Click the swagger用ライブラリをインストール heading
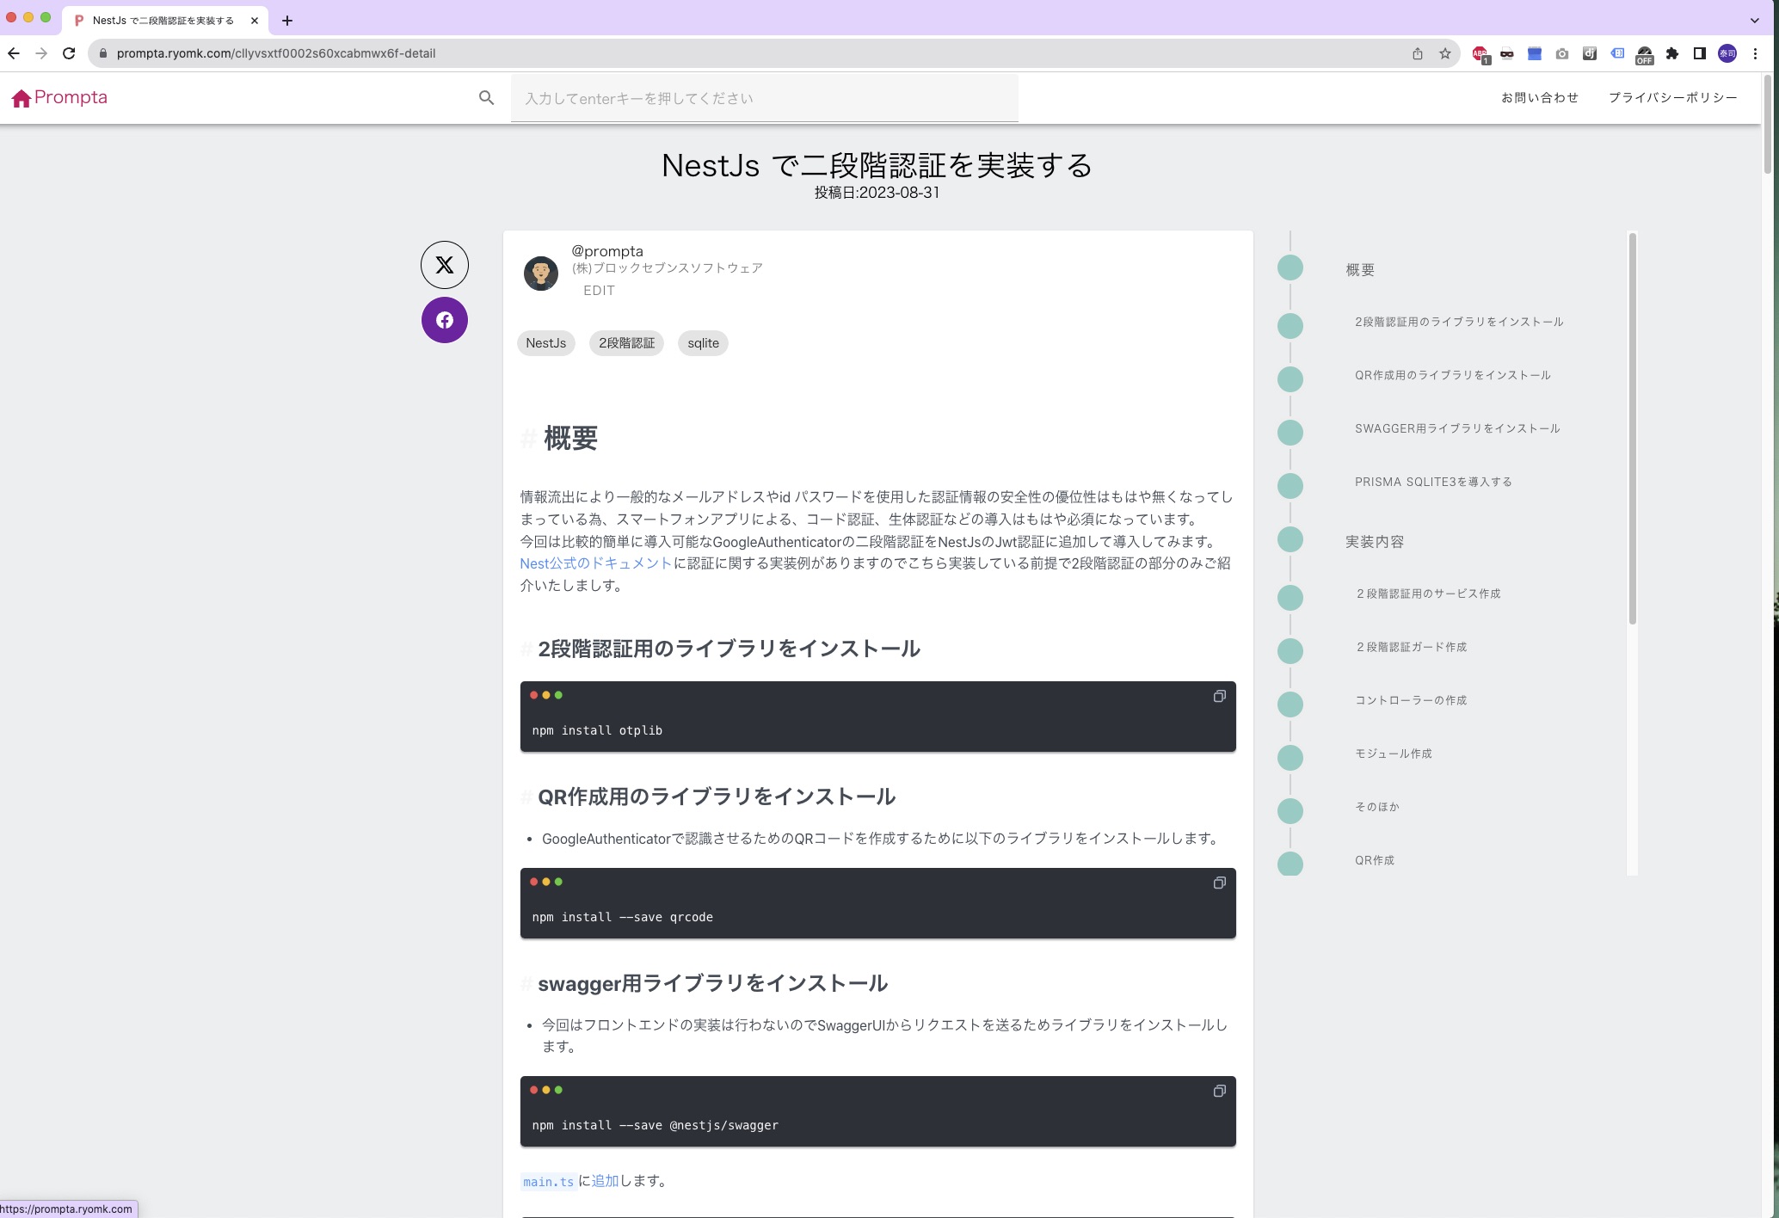 712,983
